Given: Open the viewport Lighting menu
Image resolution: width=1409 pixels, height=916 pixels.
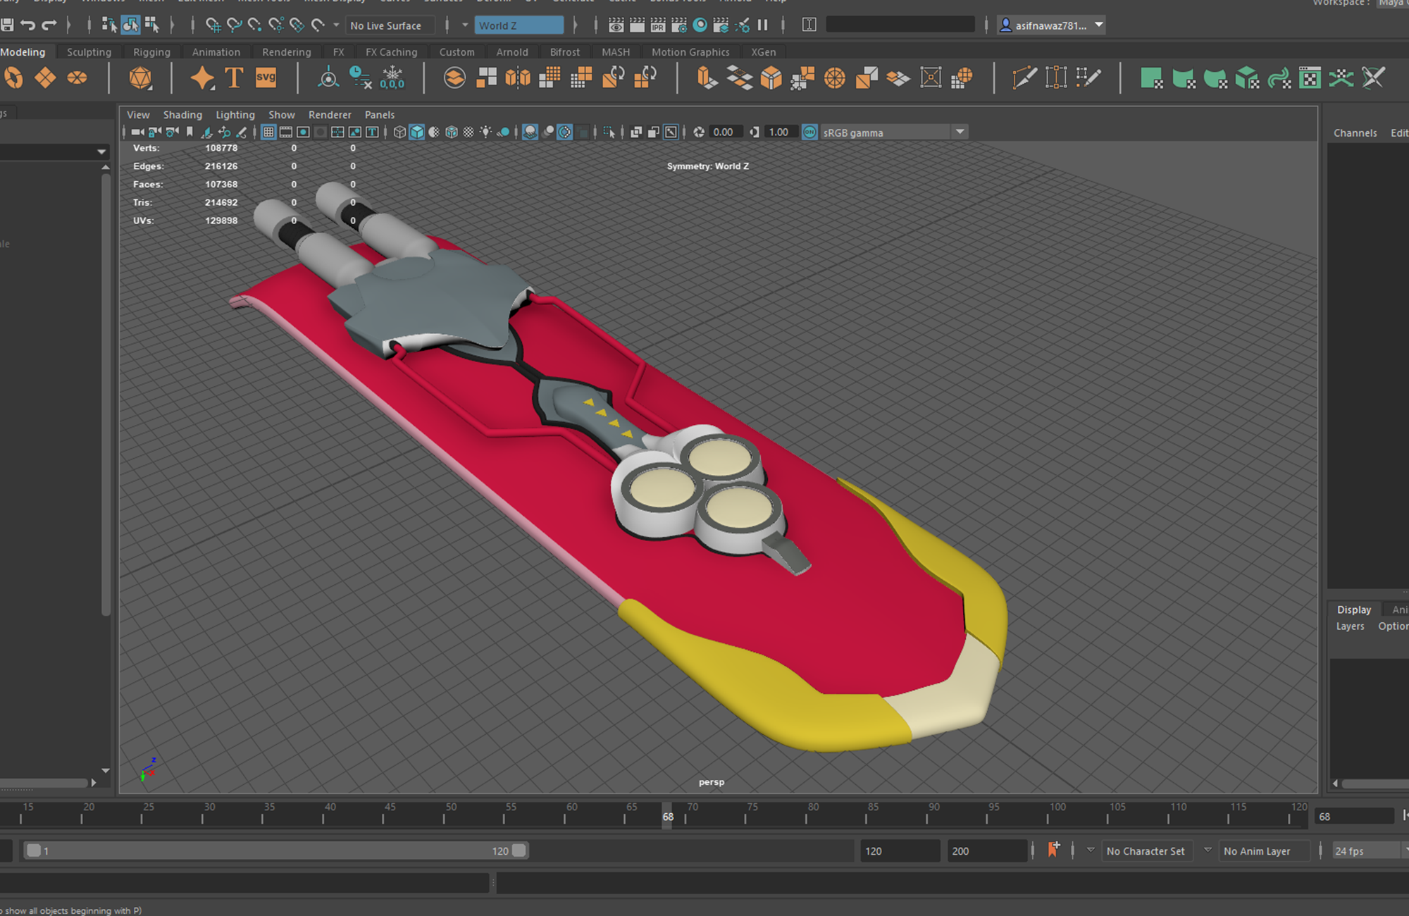Looking at the screenshot, I should [x=235, y=115].
